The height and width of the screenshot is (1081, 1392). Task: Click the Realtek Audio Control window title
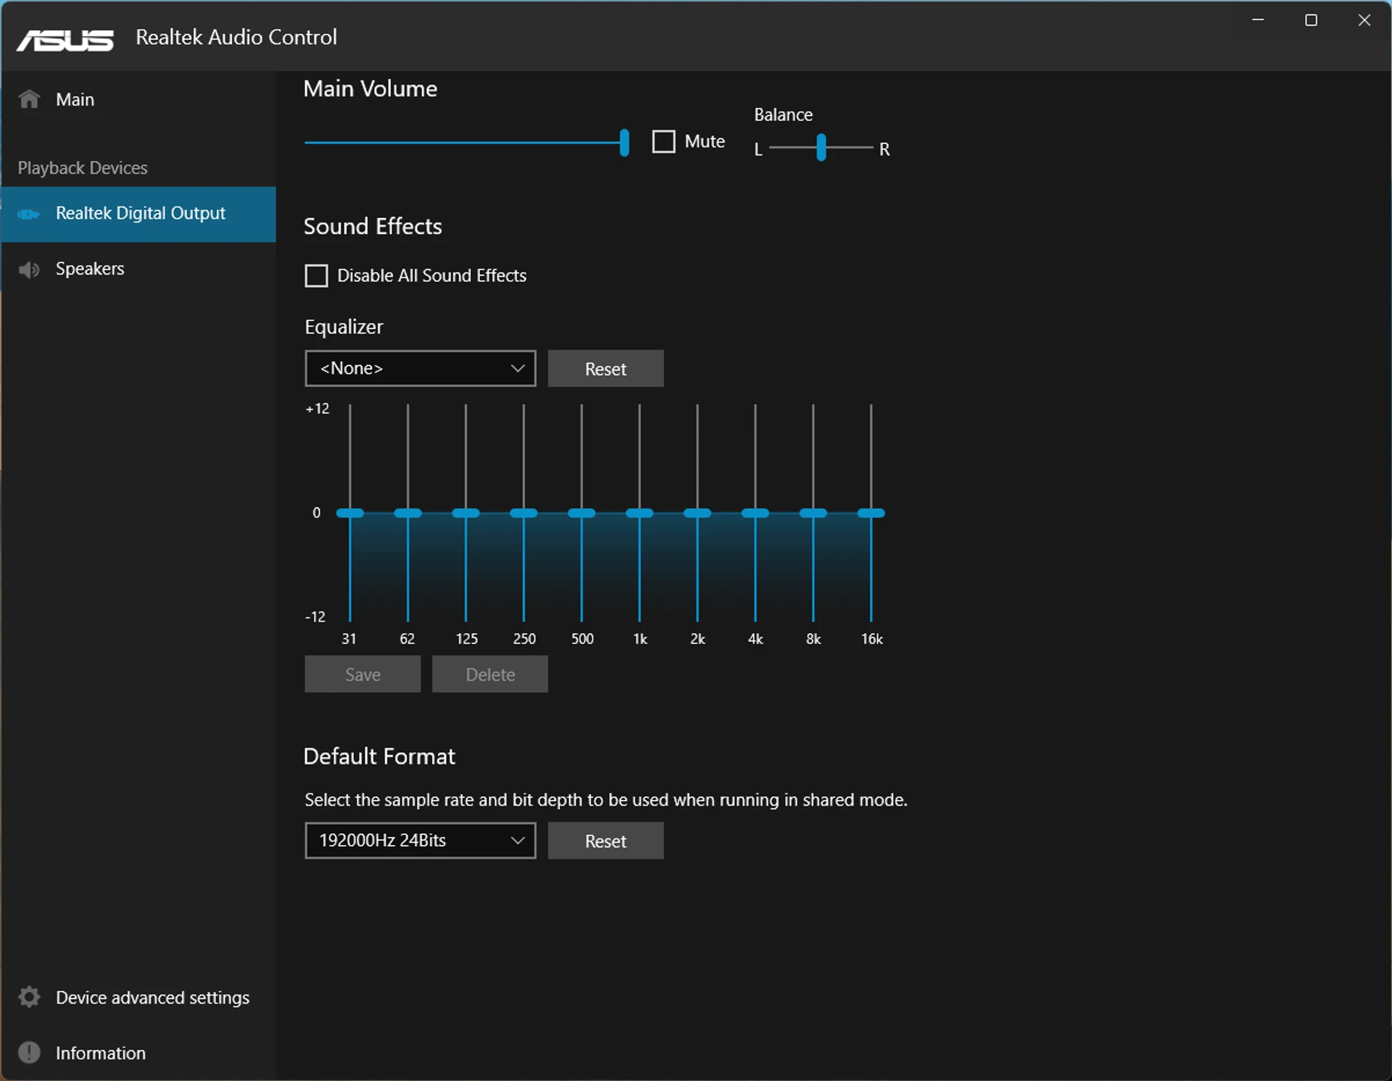point(236,38)
